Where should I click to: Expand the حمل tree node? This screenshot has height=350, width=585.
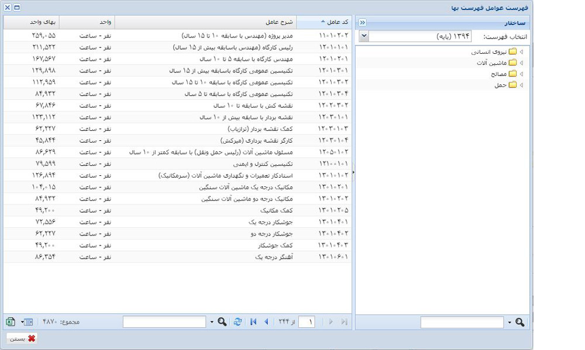click(x=521, y=85)
